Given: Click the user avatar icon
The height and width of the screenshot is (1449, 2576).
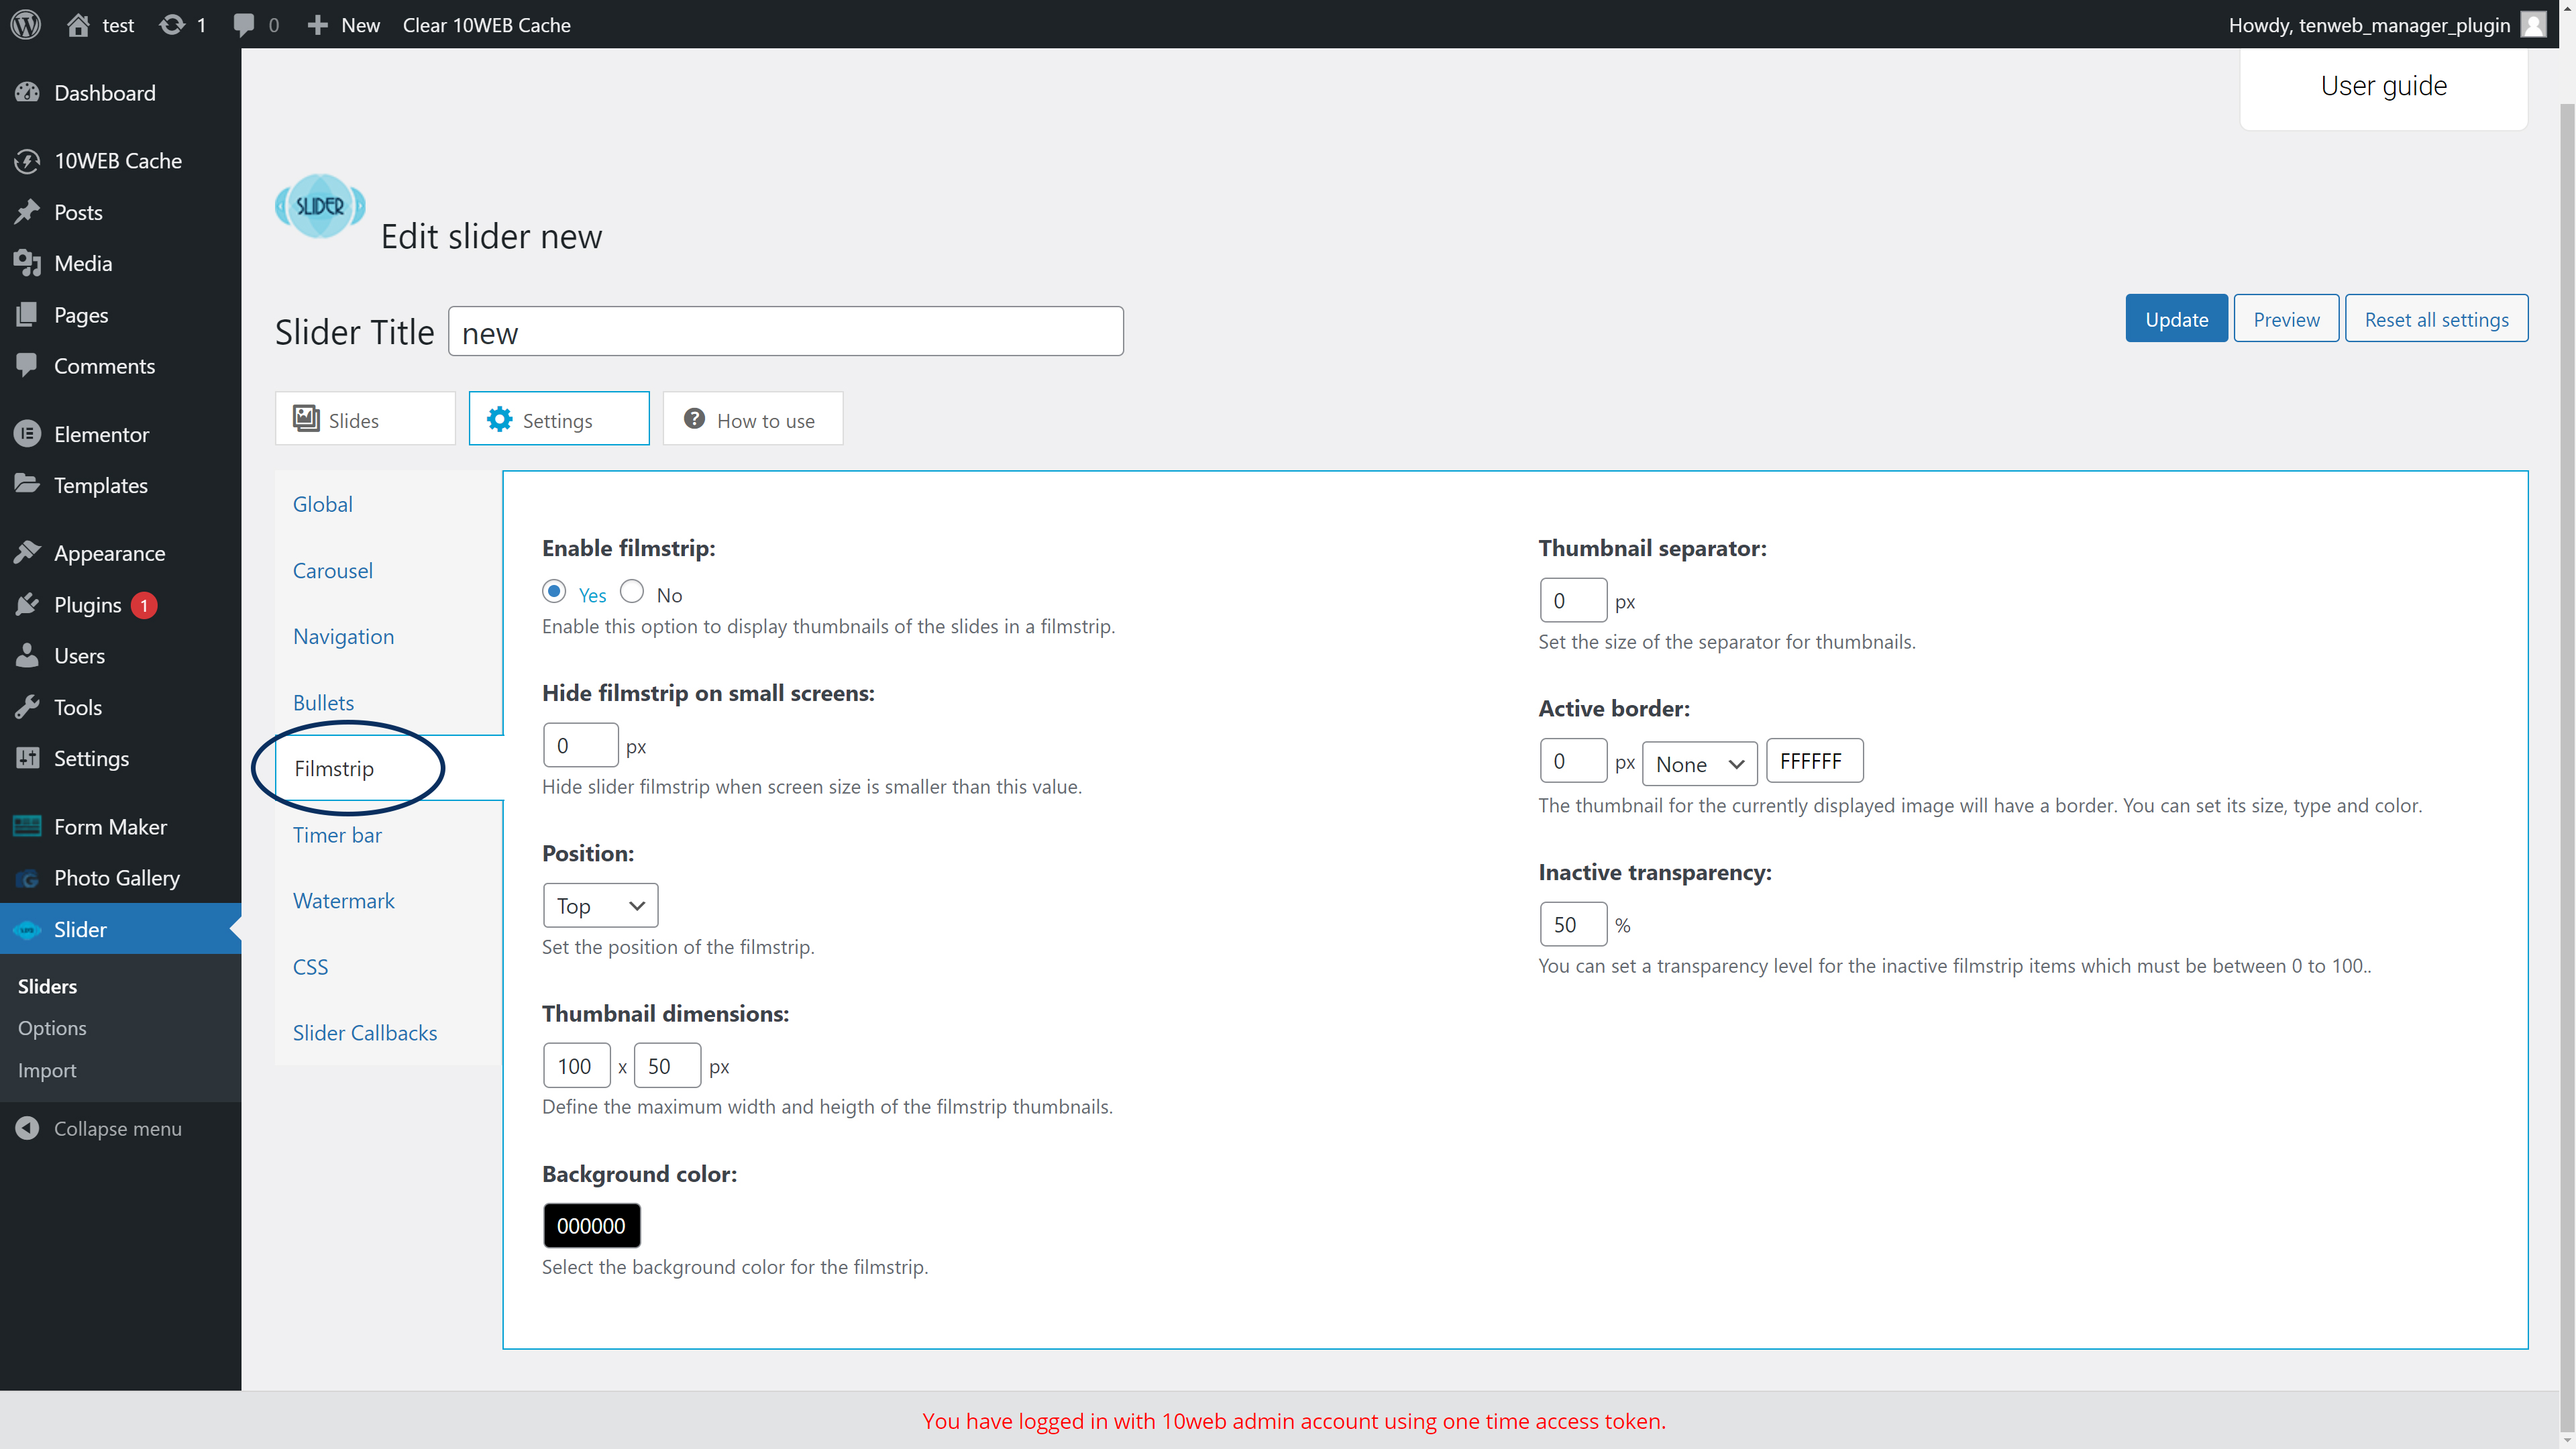Looking at the screenshot, I should point(2533,24).
